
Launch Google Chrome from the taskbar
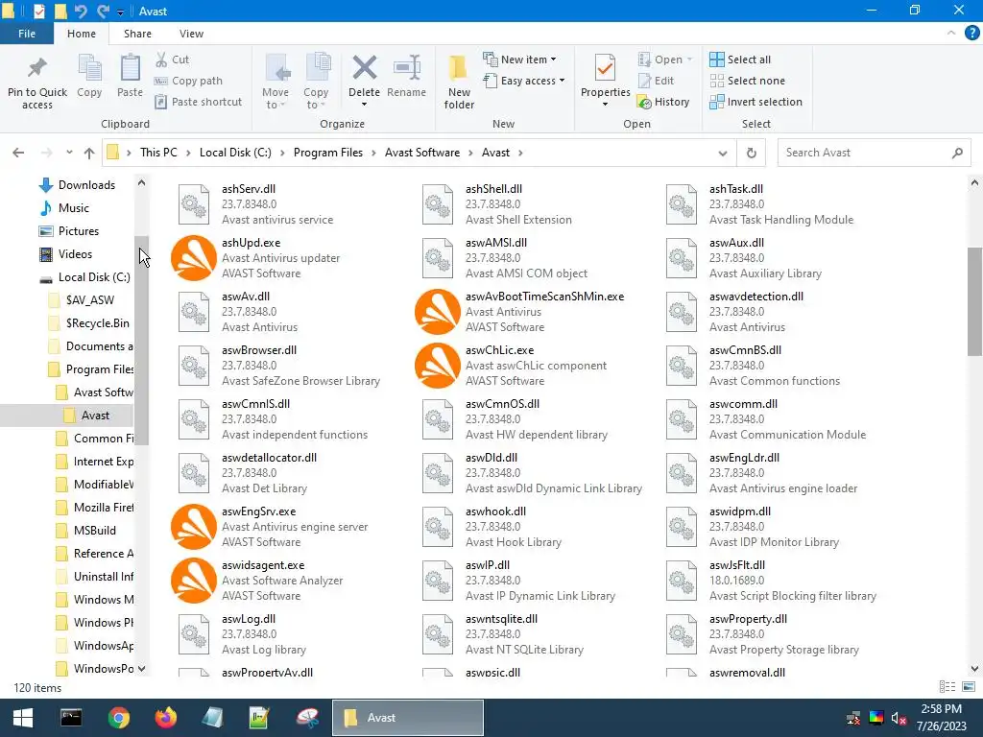click(x=118, y=718)
